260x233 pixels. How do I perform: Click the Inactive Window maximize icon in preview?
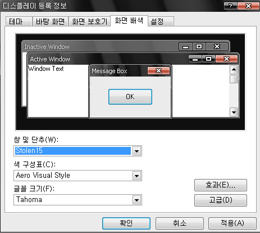tap(199, 47)
